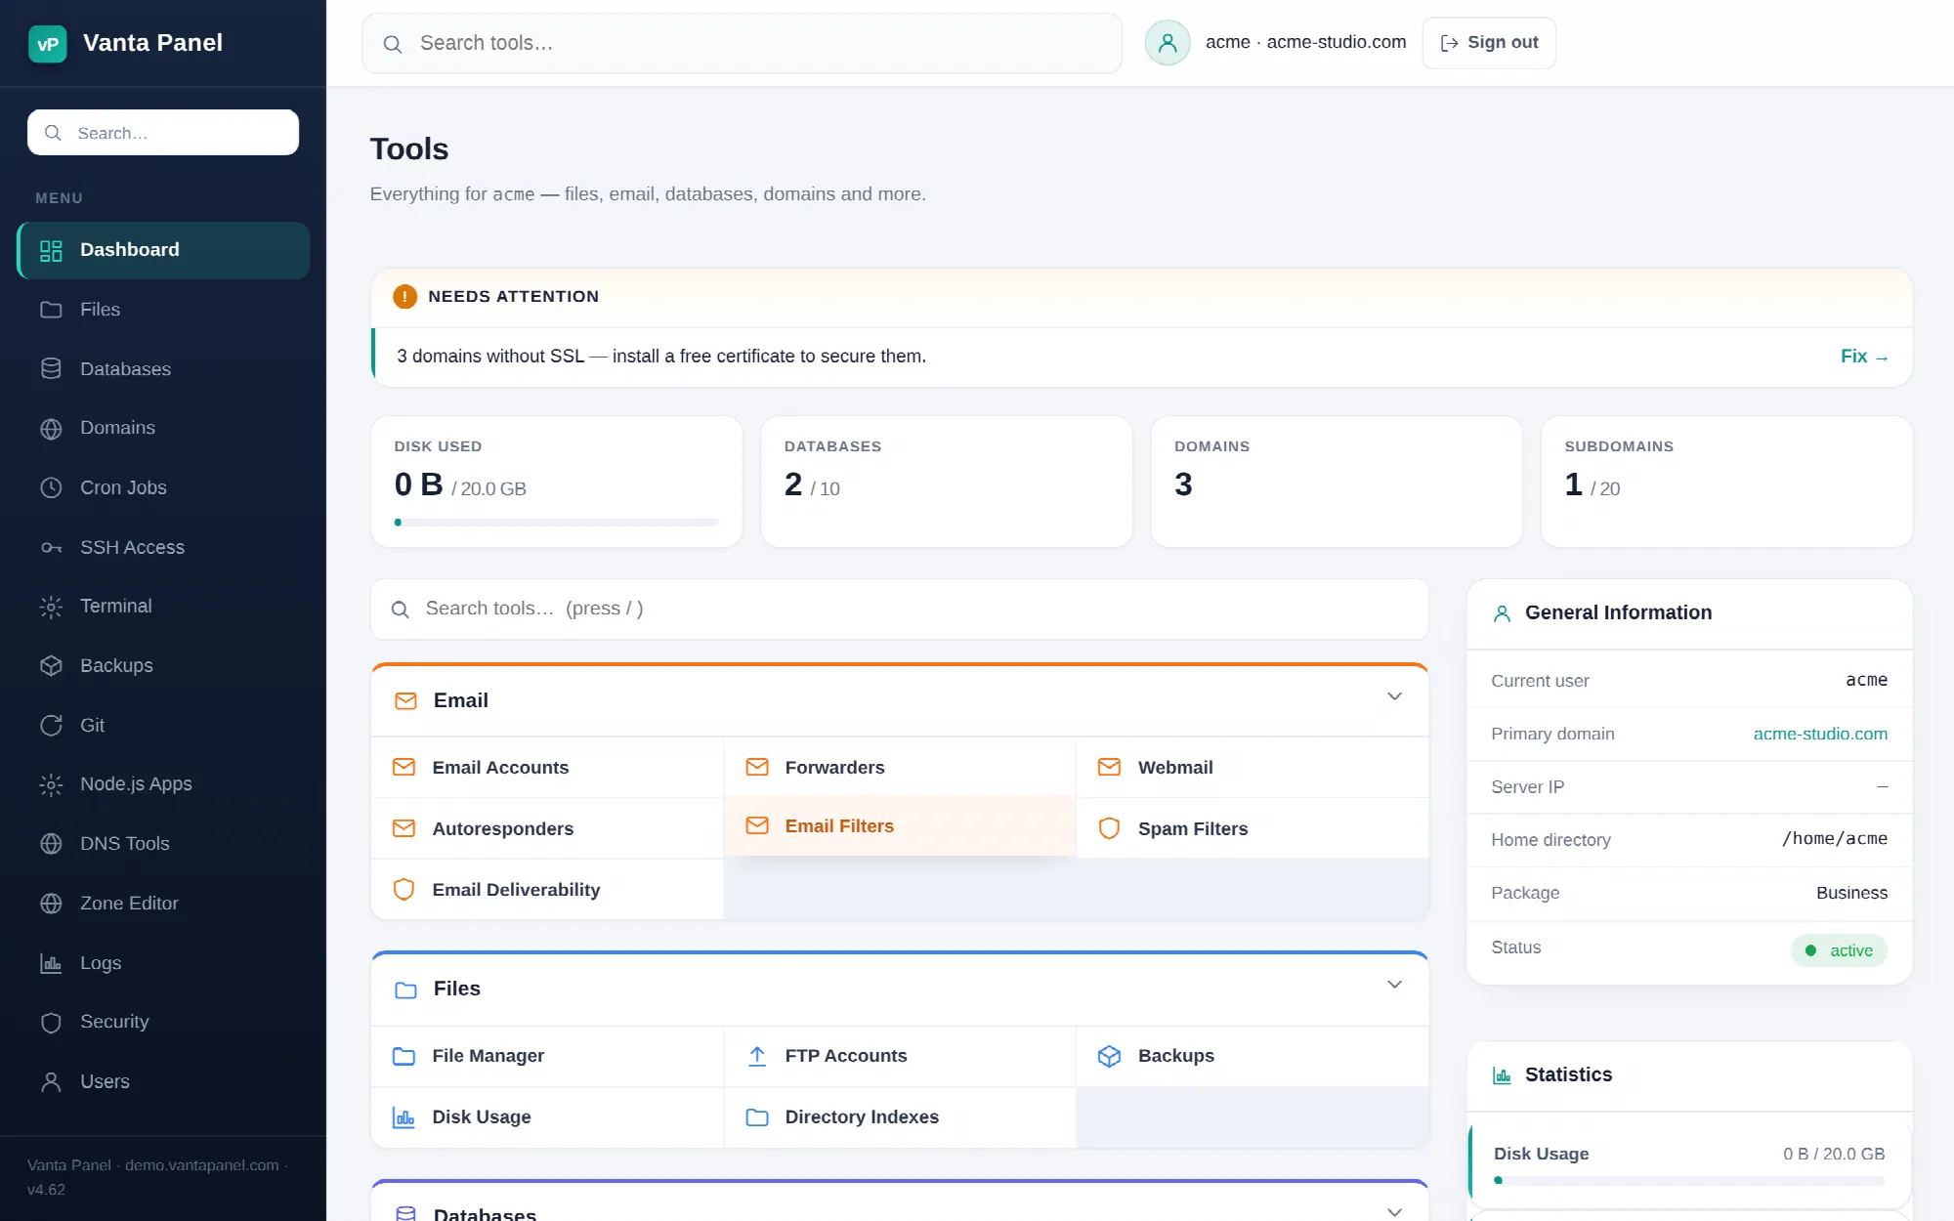The image size is (1954, 1221).
Task: Click the File Manager folder icon
Action: [x=404, y=1056]
